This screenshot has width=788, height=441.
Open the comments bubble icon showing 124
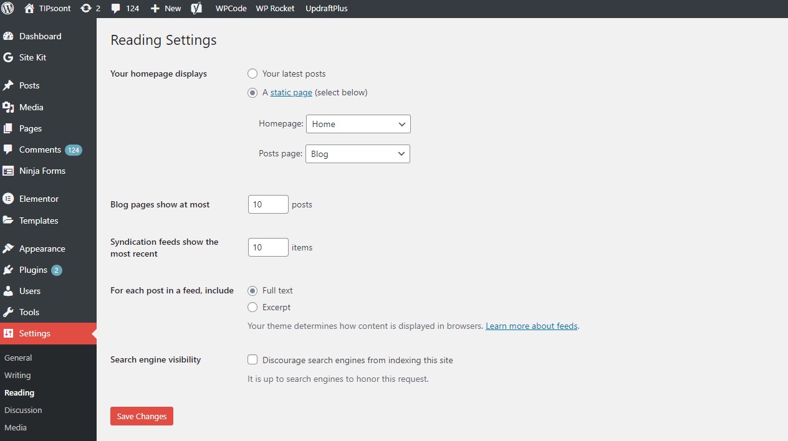116,9
